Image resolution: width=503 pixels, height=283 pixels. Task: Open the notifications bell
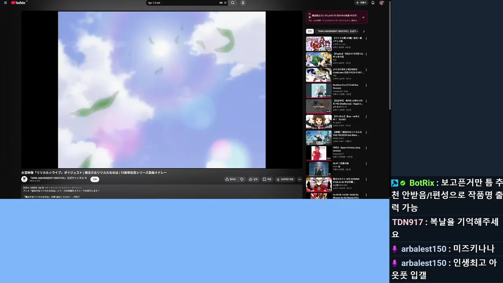[x=373, y=3]
